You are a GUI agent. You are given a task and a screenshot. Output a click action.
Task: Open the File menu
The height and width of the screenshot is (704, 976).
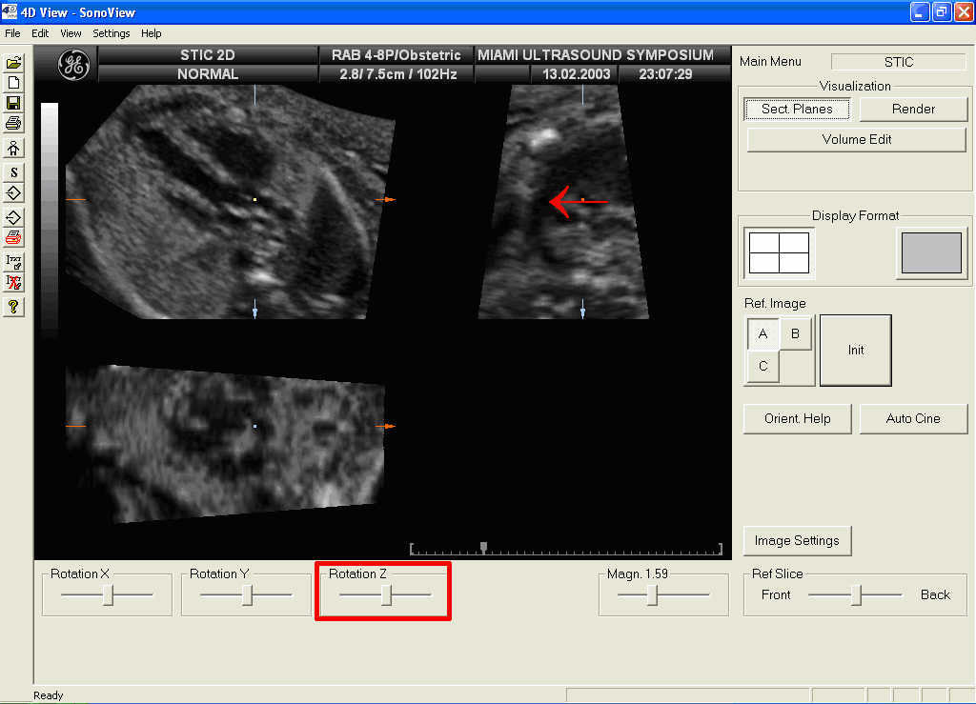(12, 33)
